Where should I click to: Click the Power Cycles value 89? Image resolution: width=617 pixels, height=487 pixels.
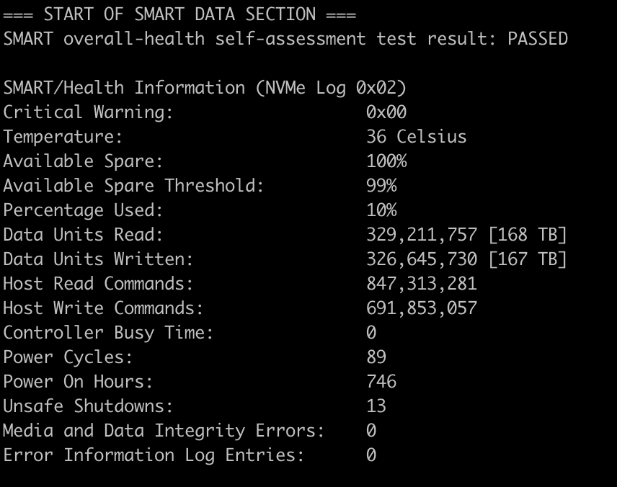pyautogui.click(x=376, y=357)
